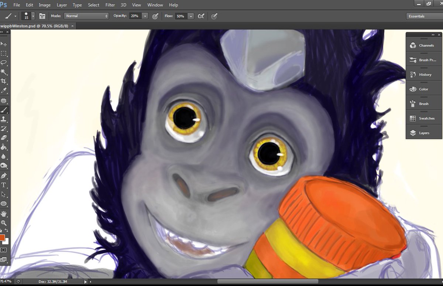Select the History Brush tool
443x286 pixels.
[x=4, y=128]
